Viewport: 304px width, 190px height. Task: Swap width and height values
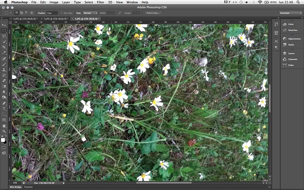pos(119,13)
